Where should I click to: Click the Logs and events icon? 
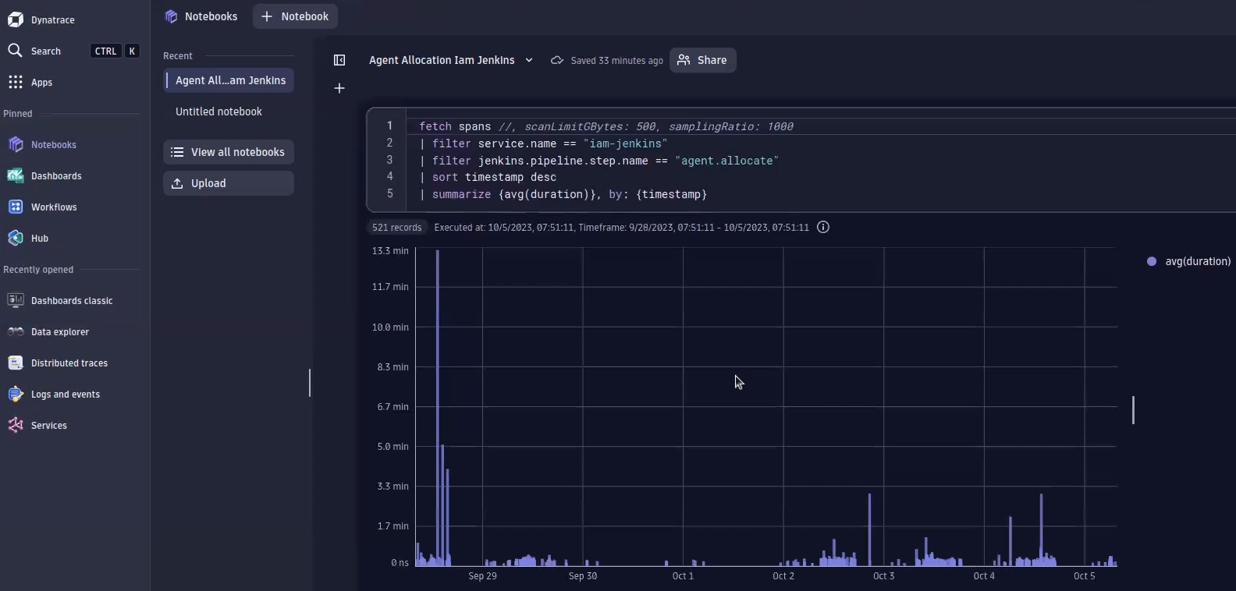tap(16, 394)
